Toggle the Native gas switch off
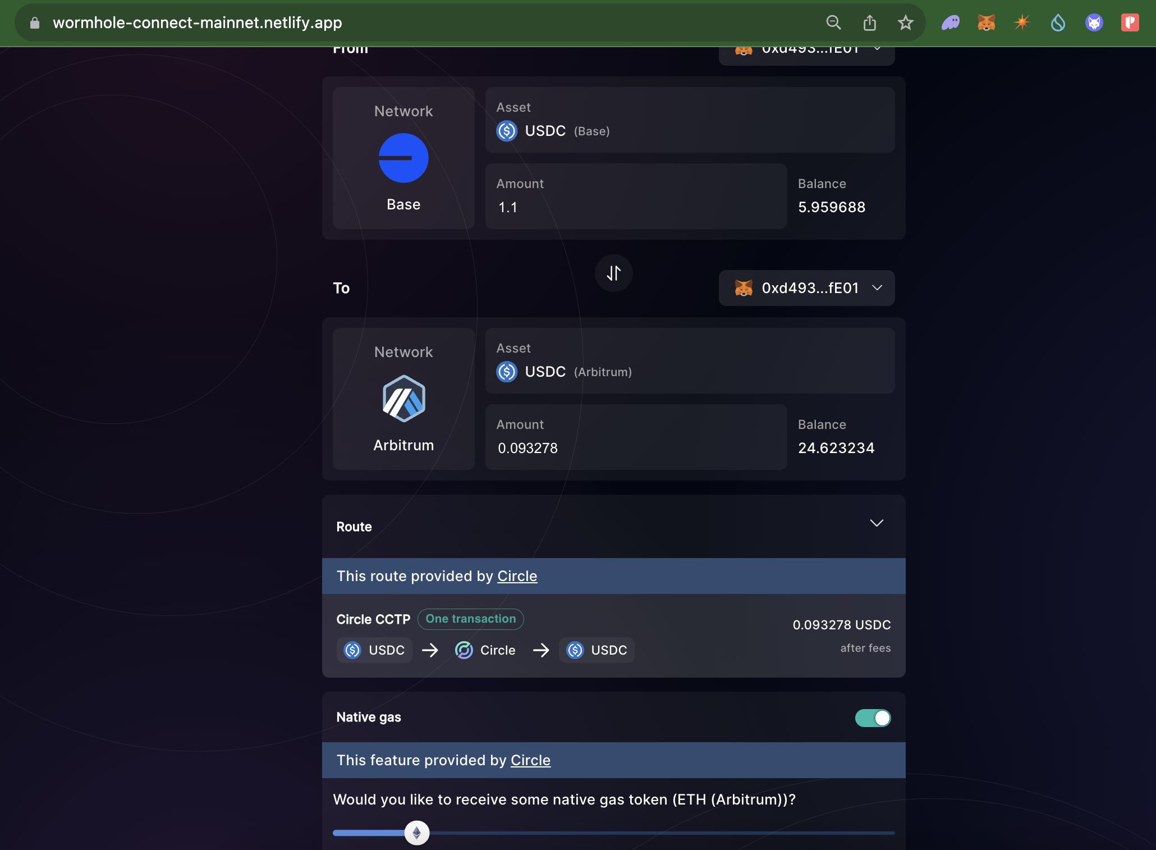Viewport: 1156px width, 850px height. pos(872,718)
